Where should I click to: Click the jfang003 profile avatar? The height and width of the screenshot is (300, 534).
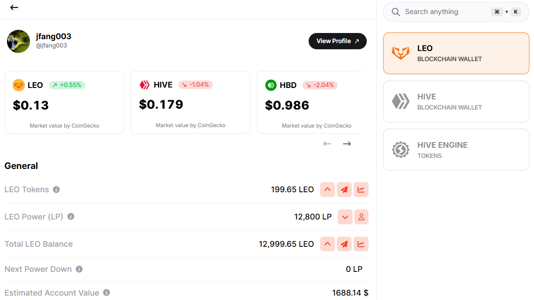tap(18, 41)
